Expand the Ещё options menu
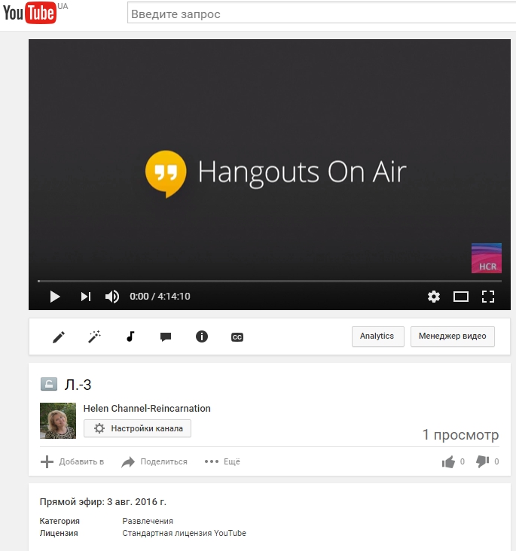Screen dimensions: 516x551 [222, 461]
